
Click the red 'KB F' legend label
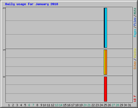tap(135, 99)
